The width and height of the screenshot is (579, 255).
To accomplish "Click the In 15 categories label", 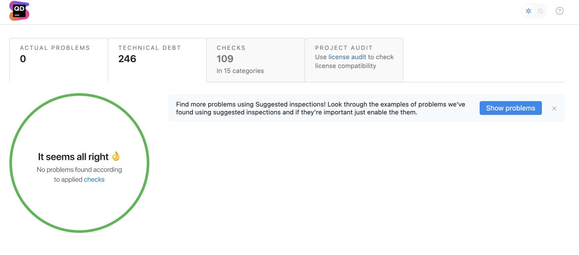I will click(240, 71).
